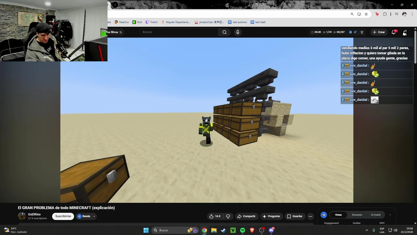Open the Twitch bookmark
Viewport: 417px width, 235px height.
coord(151,22)
